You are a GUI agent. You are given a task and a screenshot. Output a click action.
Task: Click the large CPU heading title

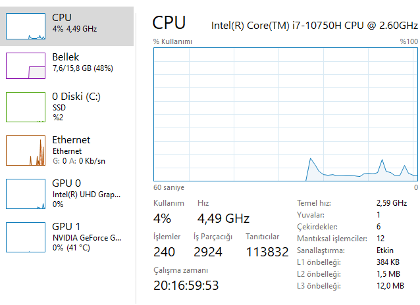click(169, 23)
